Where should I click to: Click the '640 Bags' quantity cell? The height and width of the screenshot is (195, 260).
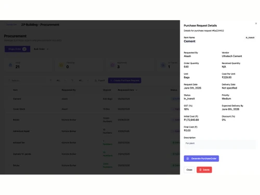(x=108, y=99)
